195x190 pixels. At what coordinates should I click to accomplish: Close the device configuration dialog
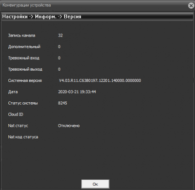pyautogui.click(x=191, y=5)
